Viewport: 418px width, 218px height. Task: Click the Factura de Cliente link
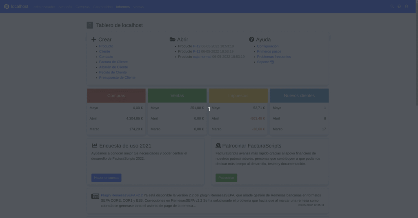[x=113, y=62]
